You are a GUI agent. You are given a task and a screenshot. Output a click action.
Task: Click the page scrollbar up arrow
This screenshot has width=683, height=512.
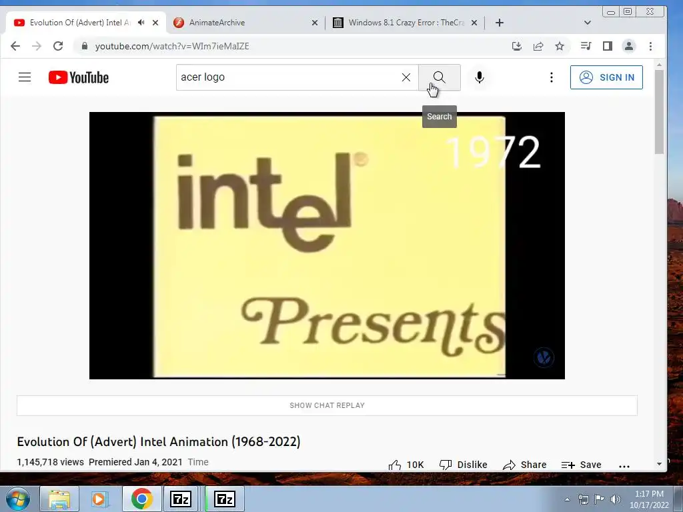point(659,65)
